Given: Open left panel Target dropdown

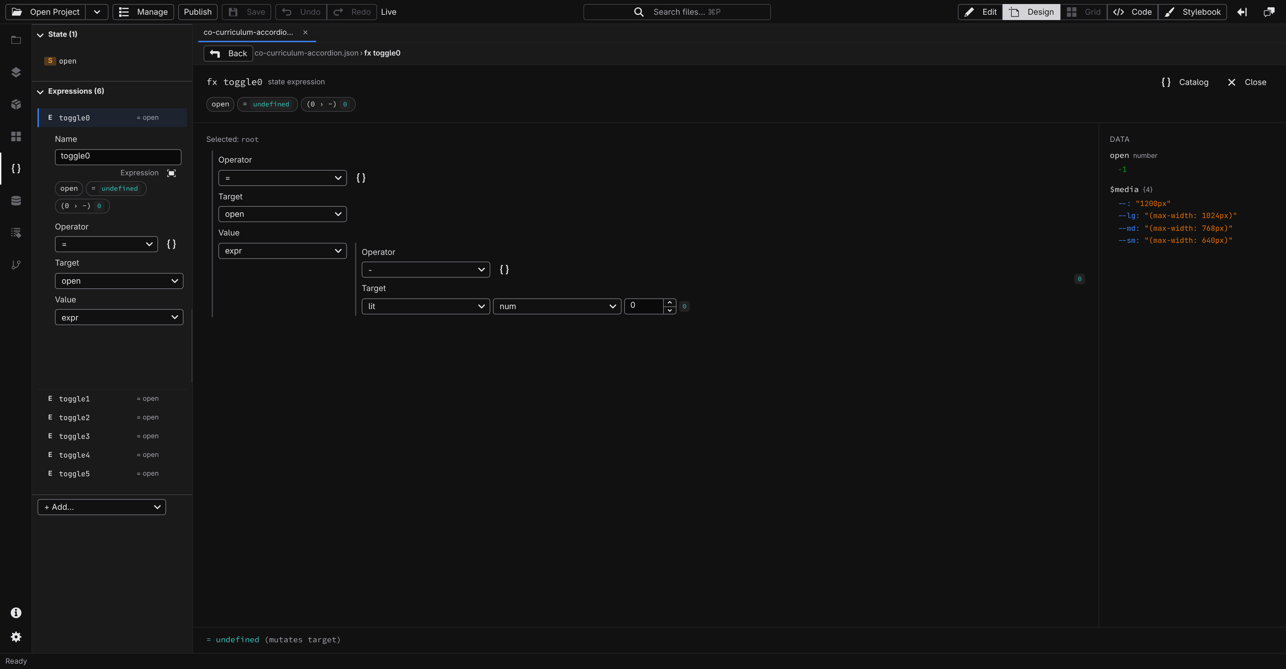Looking at the screenshot, I should coord(119,281).
